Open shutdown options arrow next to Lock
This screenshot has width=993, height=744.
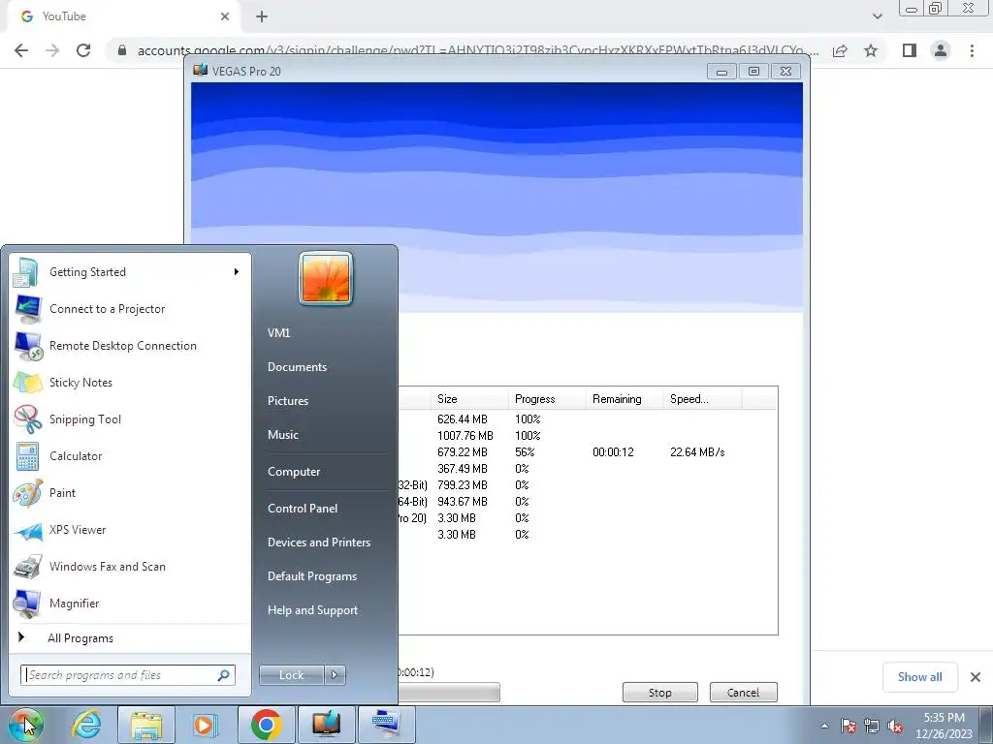[335, 675]
